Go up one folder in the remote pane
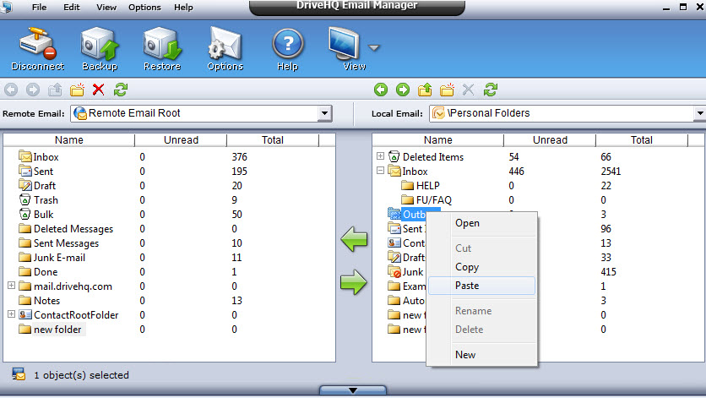 55,90
